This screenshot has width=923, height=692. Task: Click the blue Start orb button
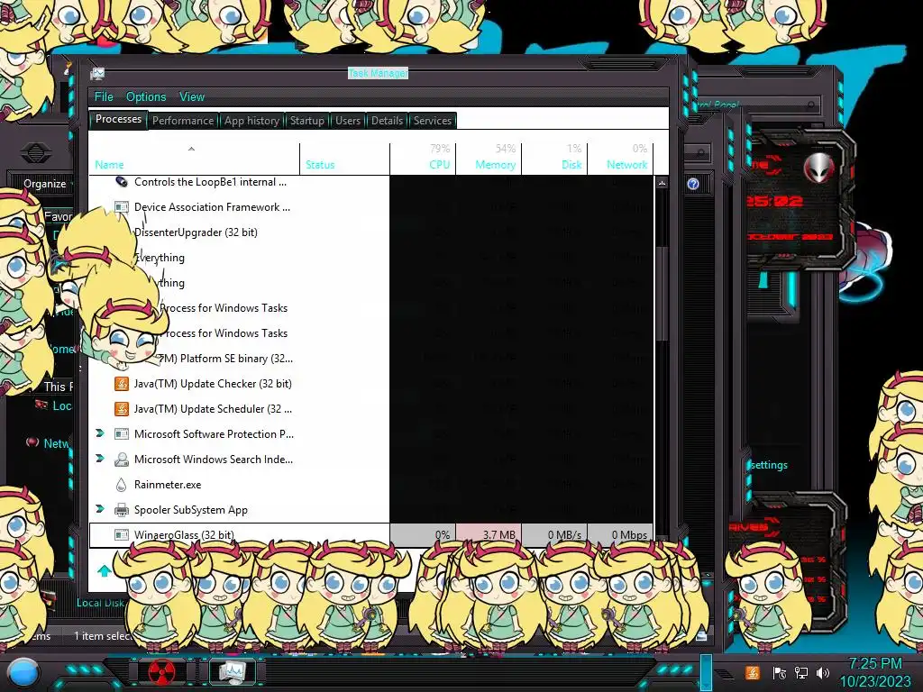[23, 674]
